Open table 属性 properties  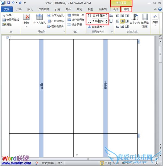coord(7,24)
